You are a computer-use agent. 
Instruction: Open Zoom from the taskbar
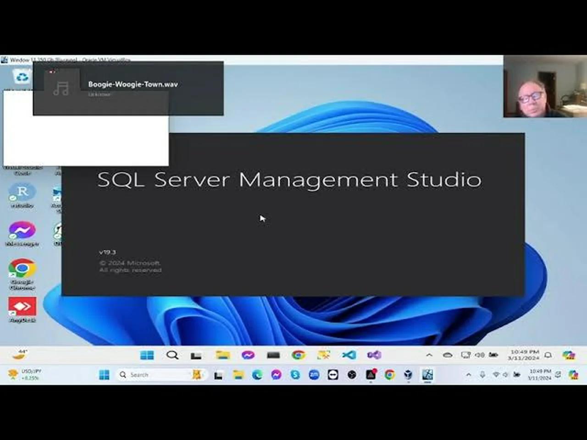pos(314,374)
